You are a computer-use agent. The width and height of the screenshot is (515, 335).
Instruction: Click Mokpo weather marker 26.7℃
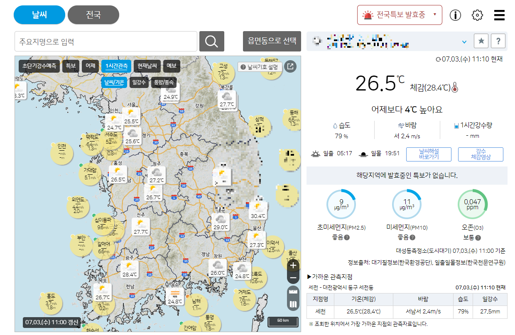point(102,292)
